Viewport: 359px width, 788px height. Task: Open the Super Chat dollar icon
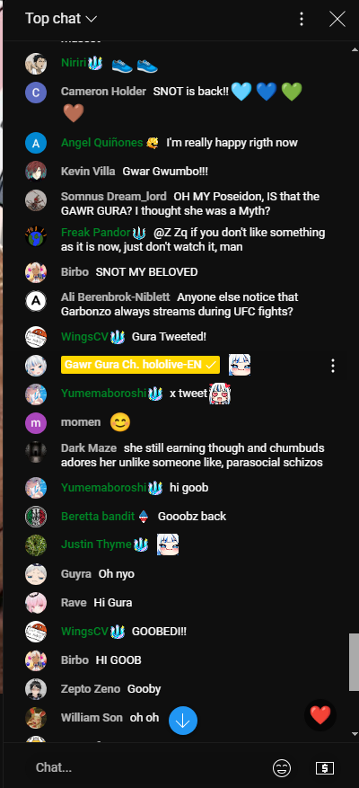(x=325, y=767)
